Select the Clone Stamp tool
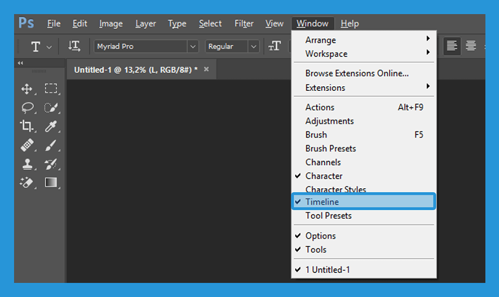Screen dimensions: 499x297 (27, 164)
